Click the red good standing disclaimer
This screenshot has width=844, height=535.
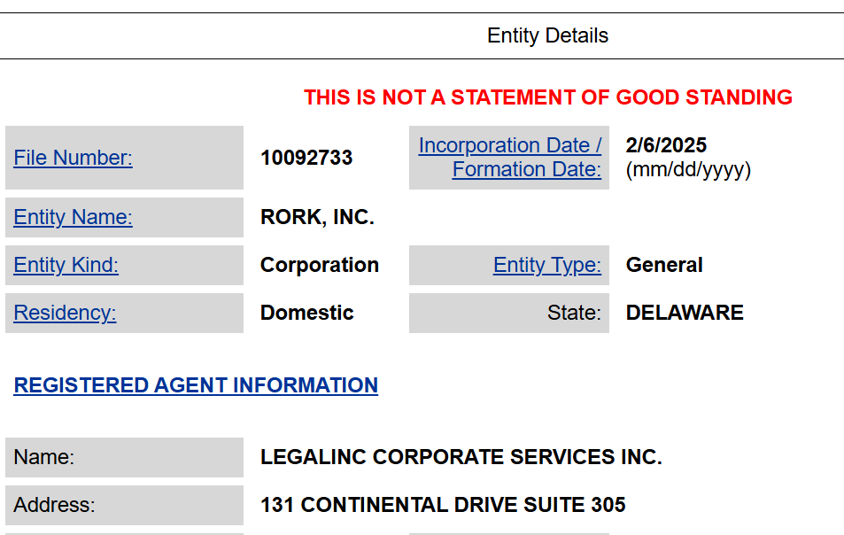click(547, 97)
